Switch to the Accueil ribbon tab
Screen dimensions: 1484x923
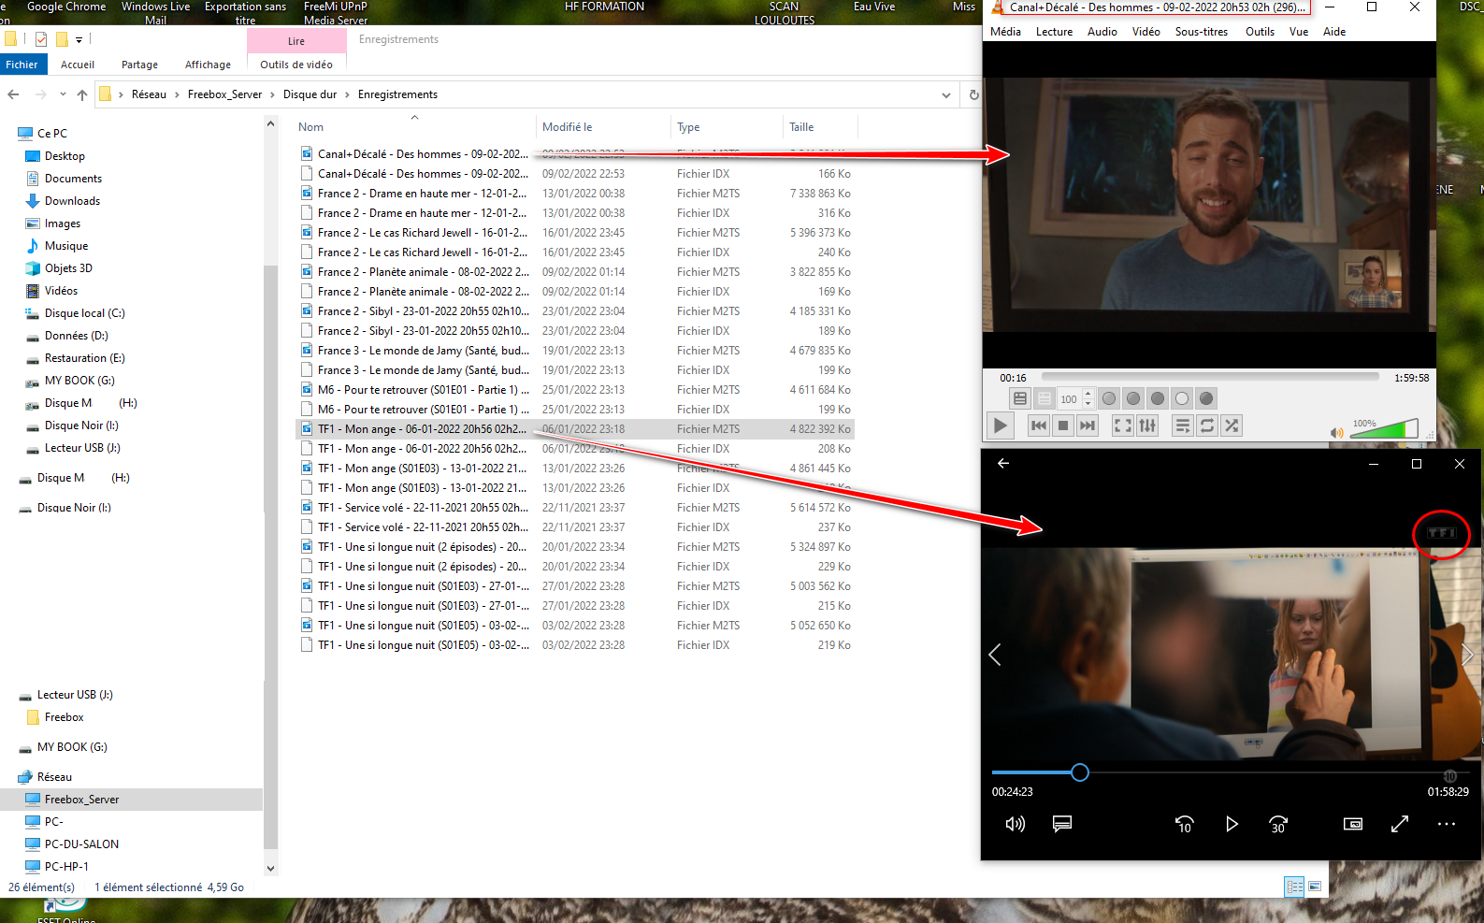78,65
